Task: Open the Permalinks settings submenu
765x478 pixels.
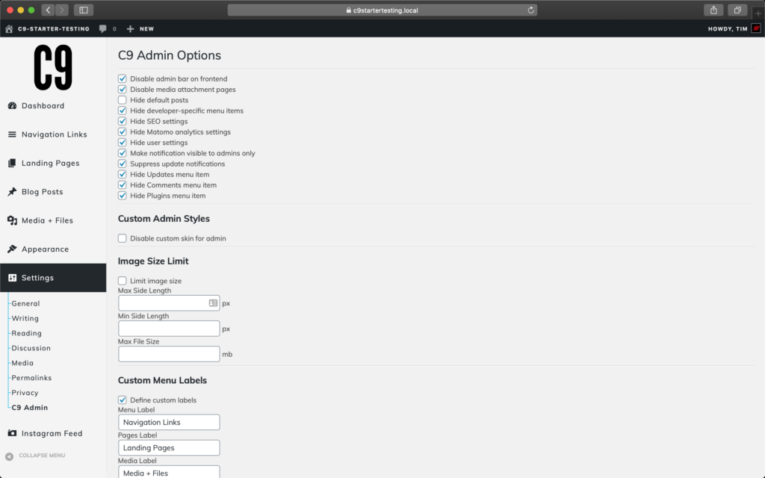Action: [31, 377]
